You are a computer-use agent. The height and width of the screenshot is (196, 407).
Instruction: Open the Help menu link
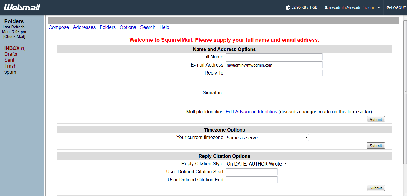pos(164,27)
